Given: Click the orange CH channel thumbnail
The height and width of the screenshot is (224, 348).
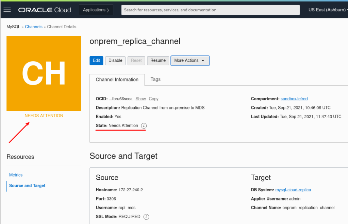Looking at the screenshot, I should pyautogui.click(x=44, y=73).
